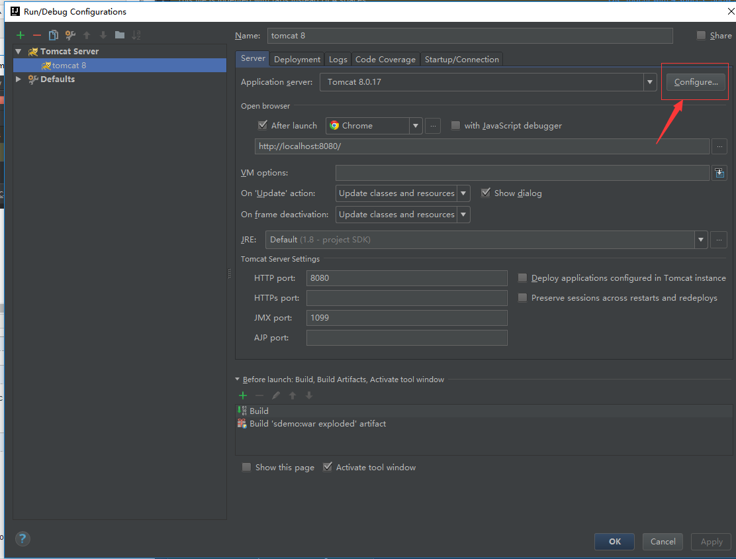Image resolution: width=736 pixels, height=559 pixels.
Task: Switch to the Server tab
Action: tap(253, 58)
